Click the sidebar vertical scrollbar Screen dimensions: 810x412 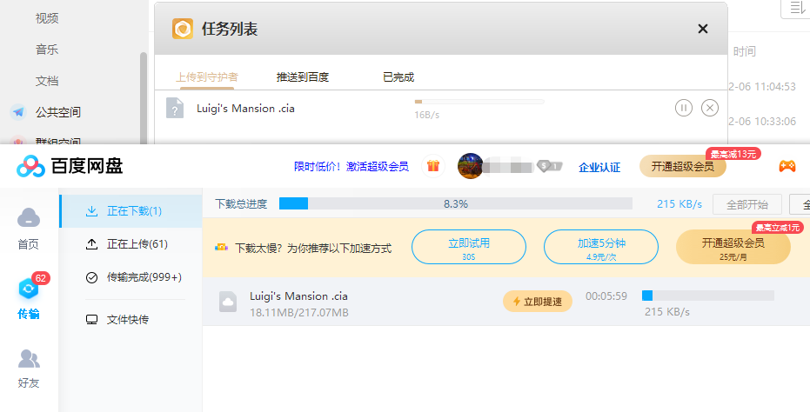(143, 97)
